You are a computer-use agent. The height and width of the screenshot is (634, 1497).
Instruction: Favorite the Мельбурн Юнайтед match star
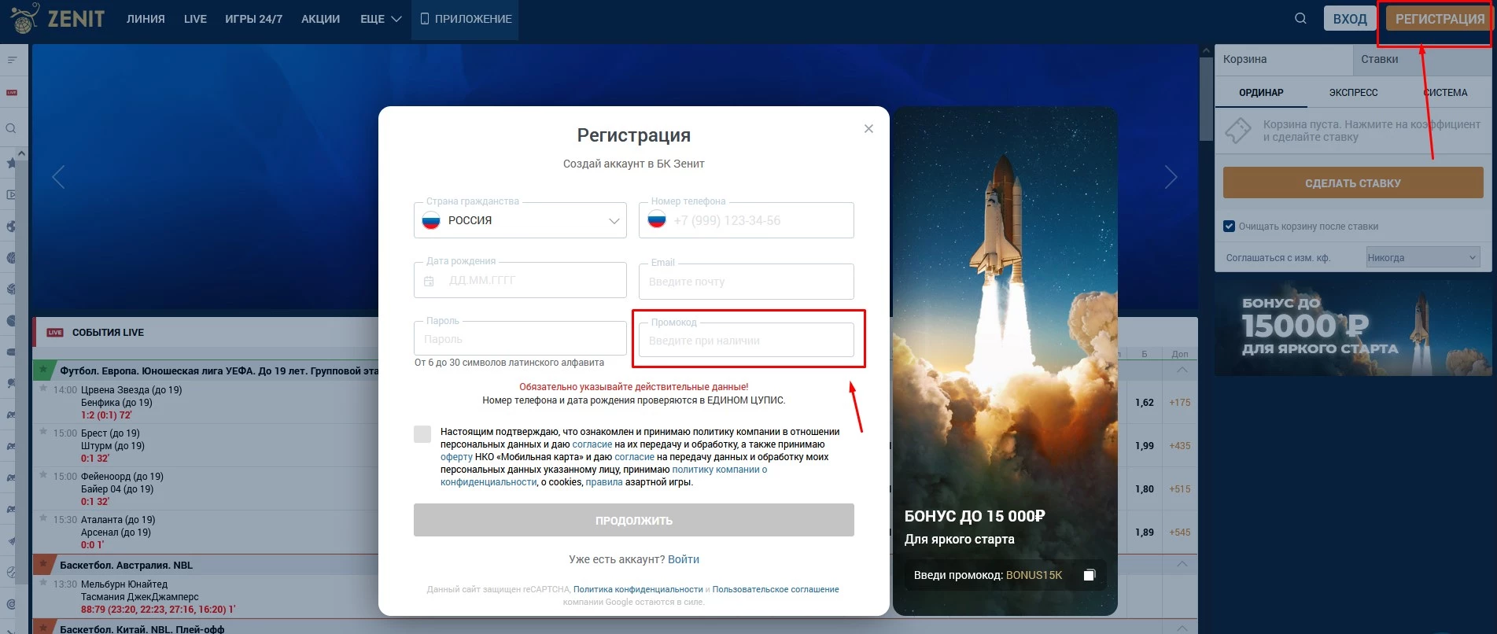pyautogui.click(x=43, y=583)
